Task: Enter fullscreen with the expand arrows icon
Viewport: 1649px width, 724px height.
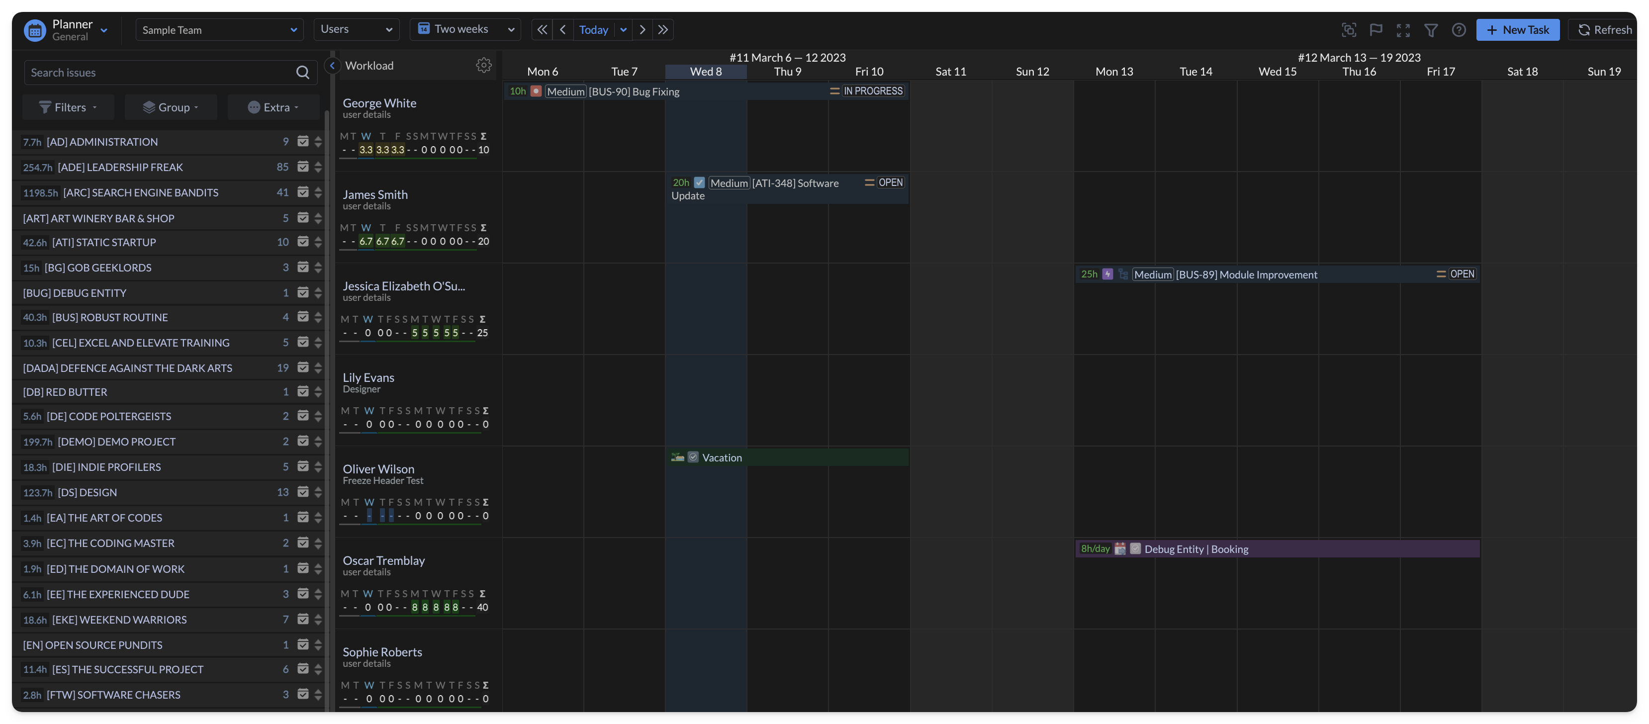Action: pyautogui.click(x=1403, y=29)
